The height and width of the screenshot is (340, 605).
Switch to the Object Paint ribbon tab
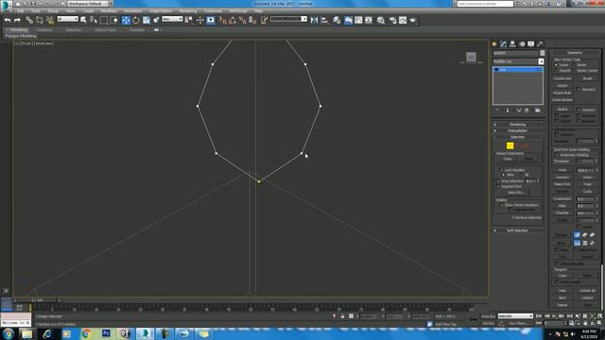pos(105,29)
